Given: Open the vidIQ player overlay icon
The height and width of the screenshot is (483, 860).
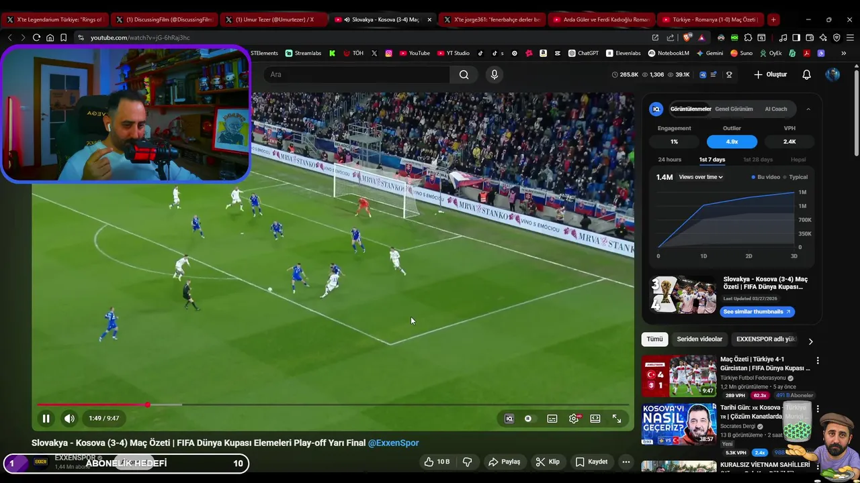Looking at the screenshot, I should [x=509, y=419].
